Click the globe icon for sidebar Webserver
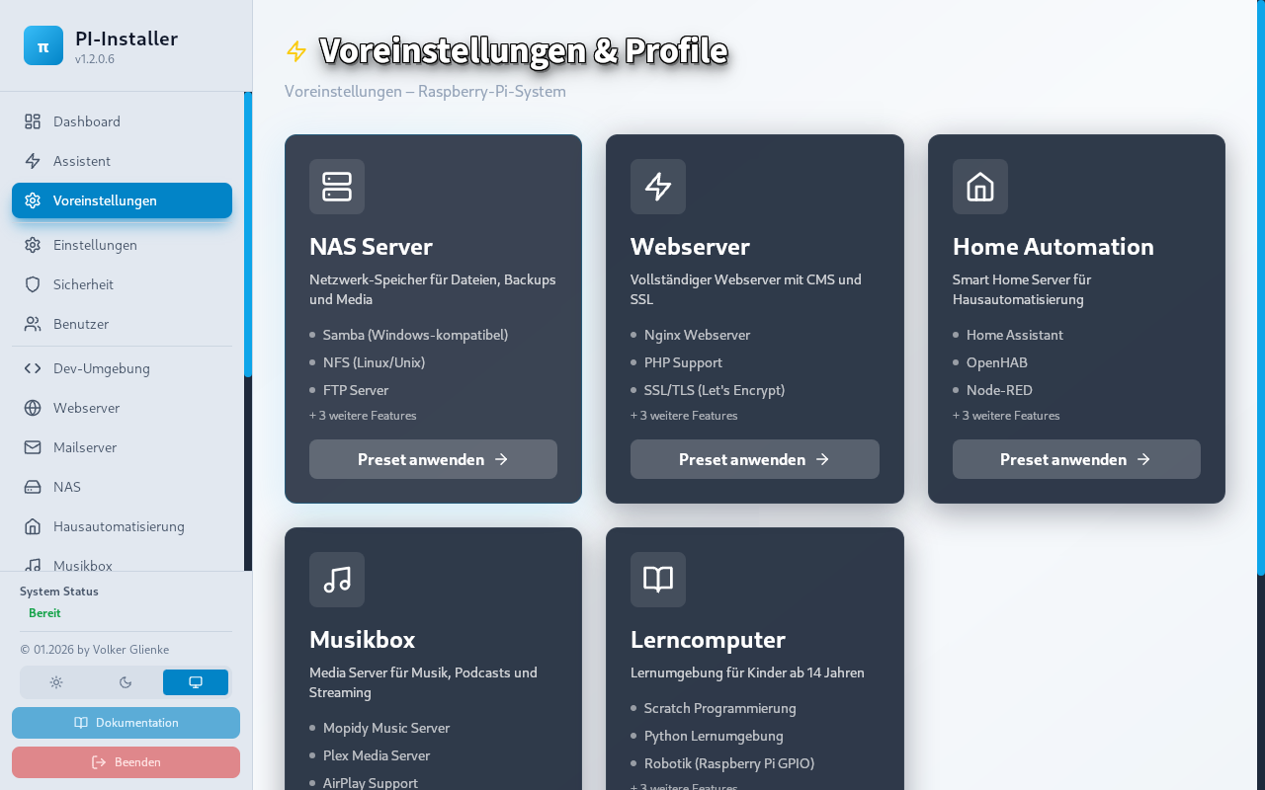The image size is (1265, 790). pos(33,408)
